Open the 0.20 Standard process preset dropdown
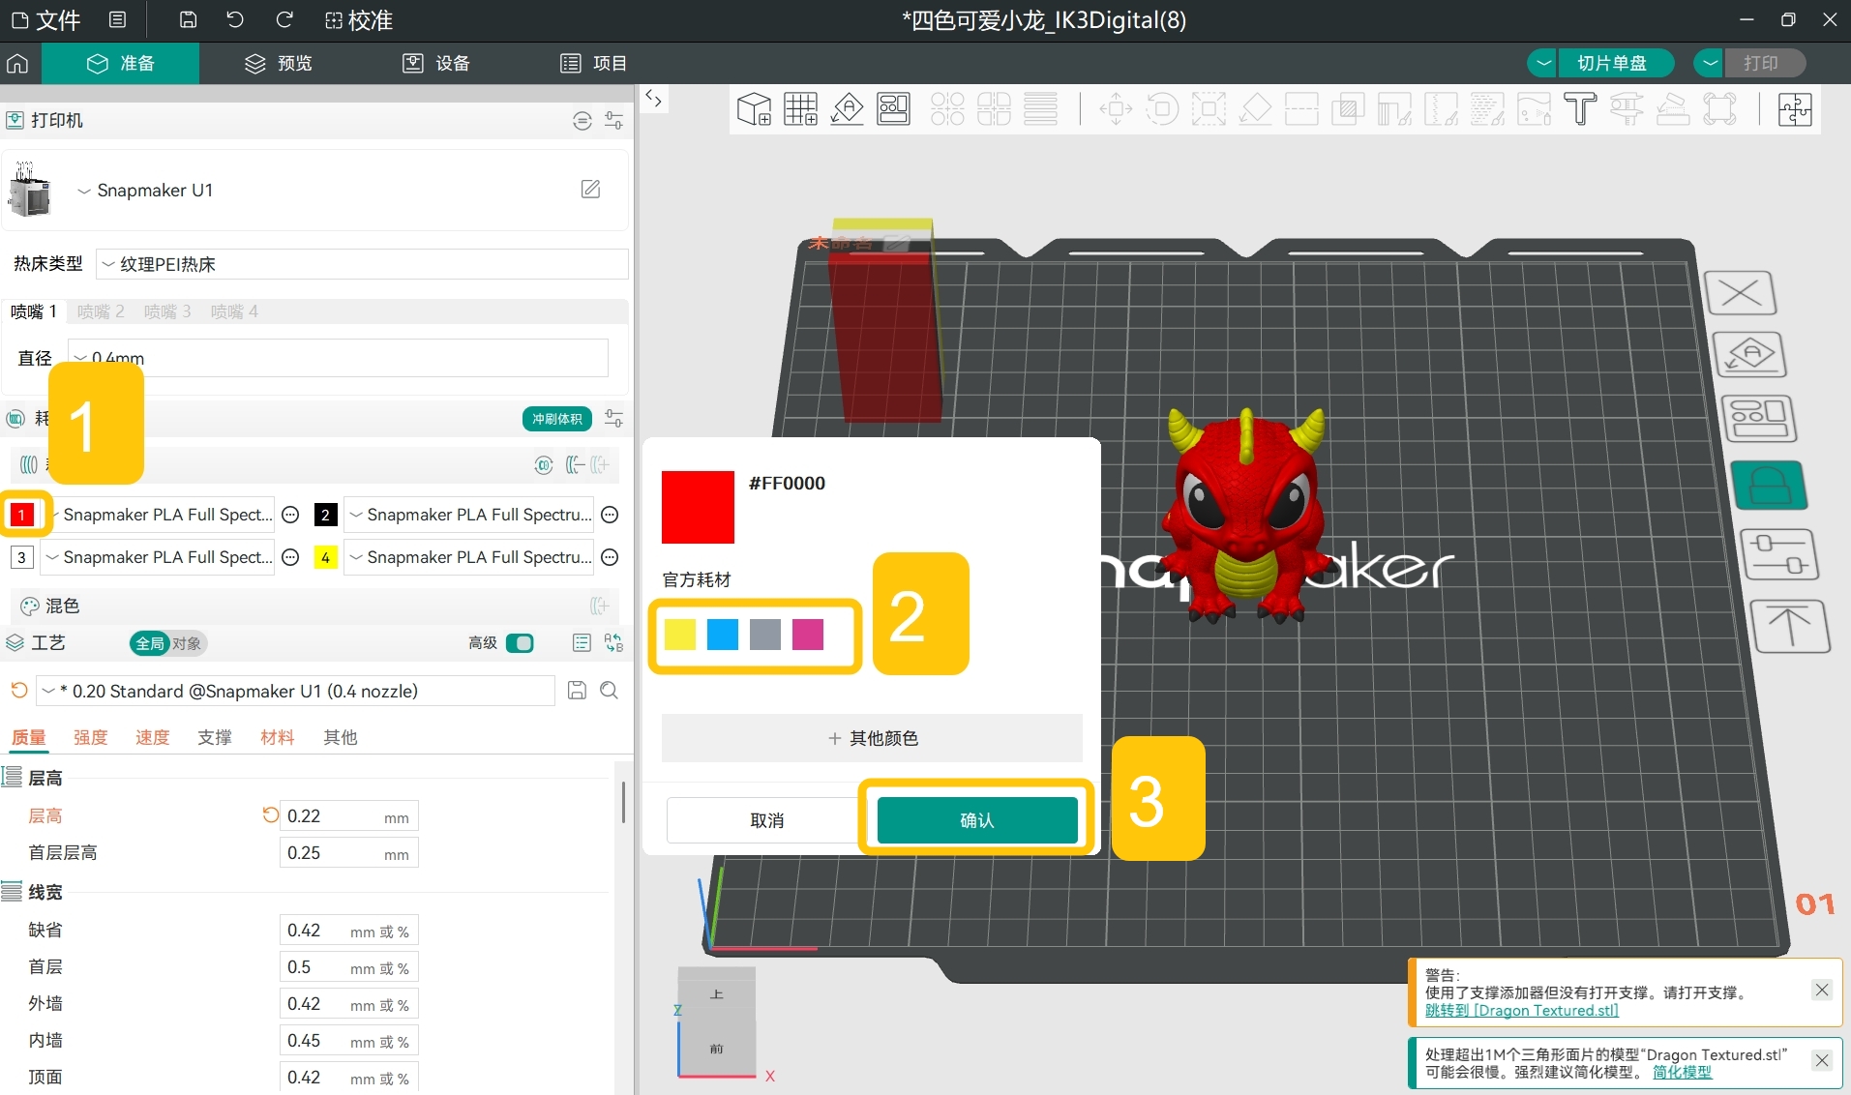Image resolution: width=1851 pixels, height=1095 pixels. 296,691
